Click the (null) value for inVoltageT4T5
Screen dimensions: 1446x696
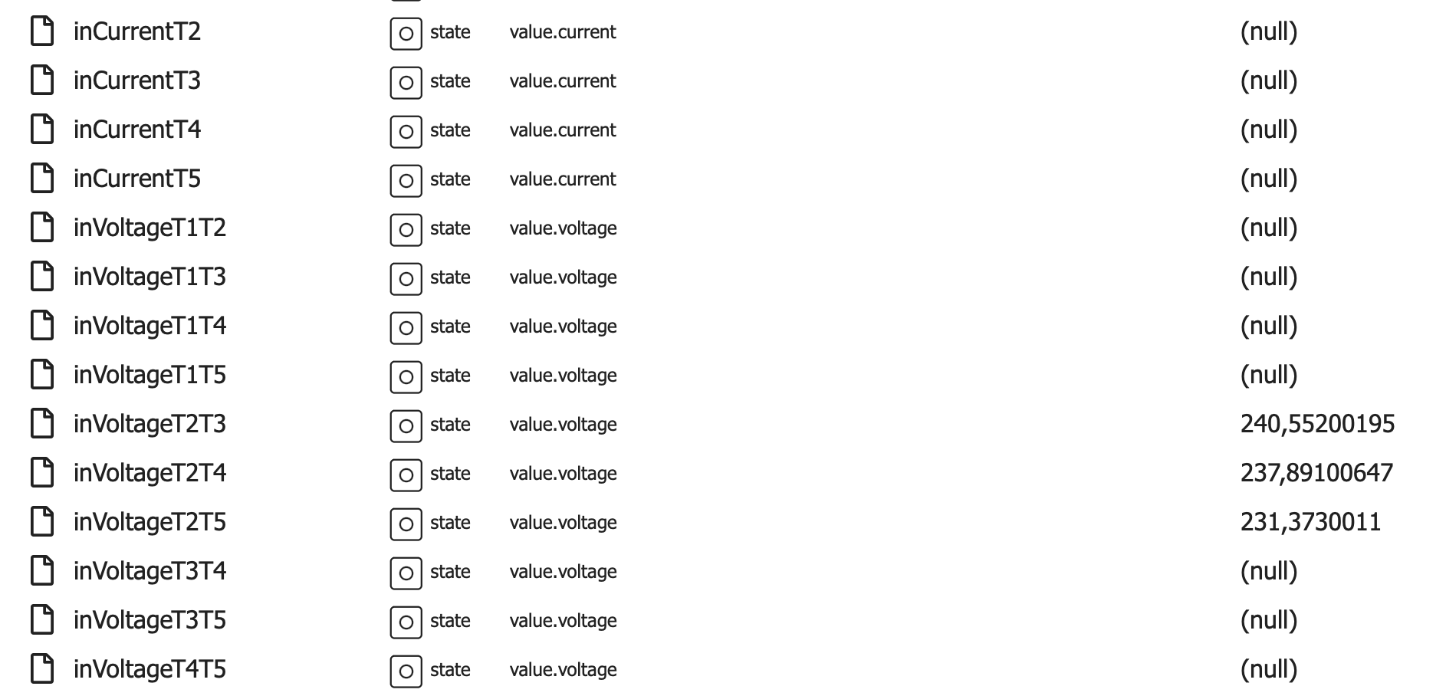click(x=1269, y=669)
